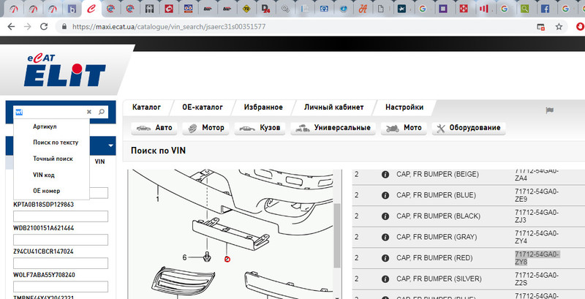Viewport: 585px width, 299px height.
Task: Click the red marker on the parts diagram
Action: (227, 260)
